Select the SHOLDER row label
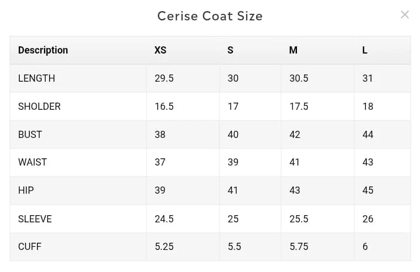Image resolution: width=420 pixels, height=272 pixels. click(39, 106)
